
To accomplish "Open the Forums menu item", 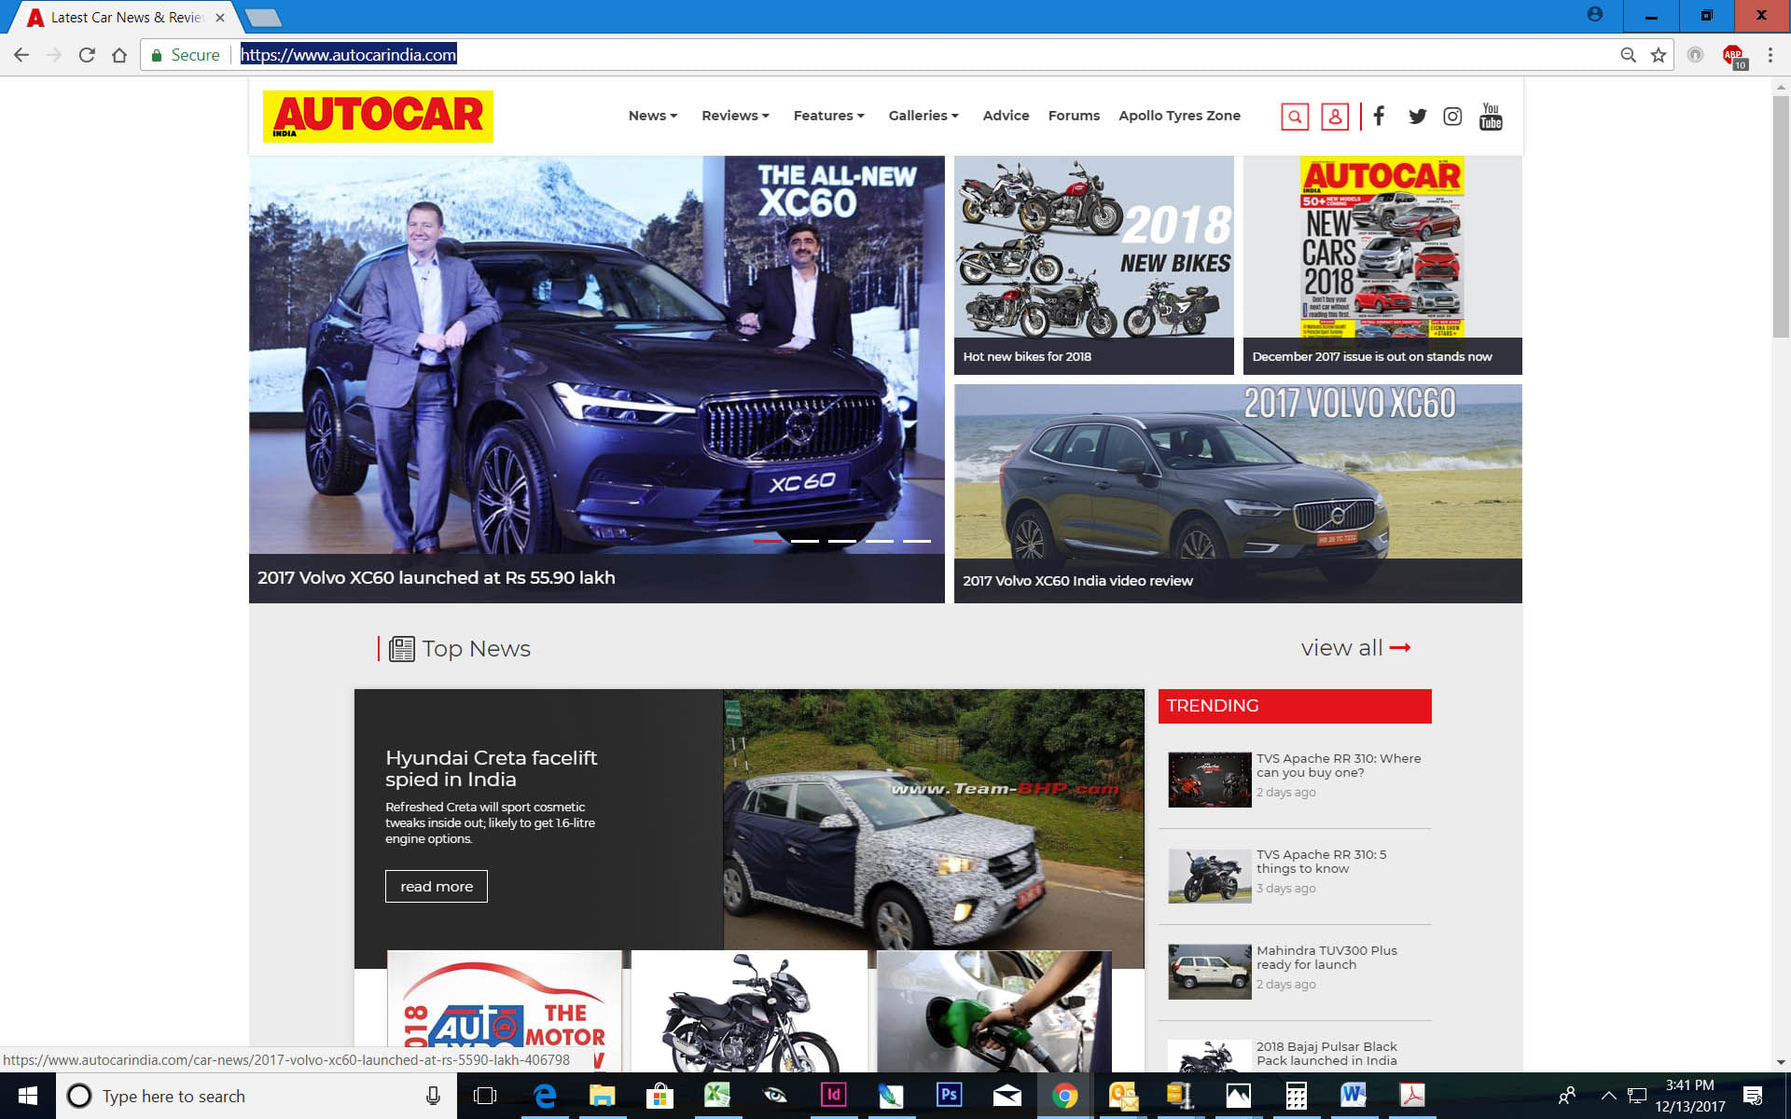I will [1074, 116].
